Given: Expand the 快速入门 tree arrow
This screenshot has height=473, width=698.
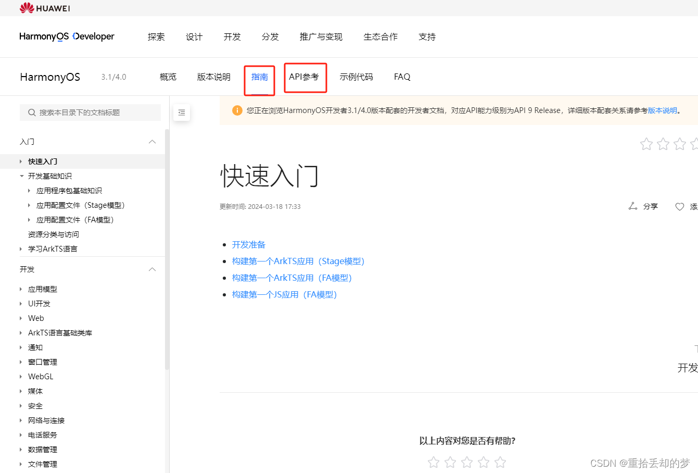Looking at the screenshot, I should tap(21, 161).
